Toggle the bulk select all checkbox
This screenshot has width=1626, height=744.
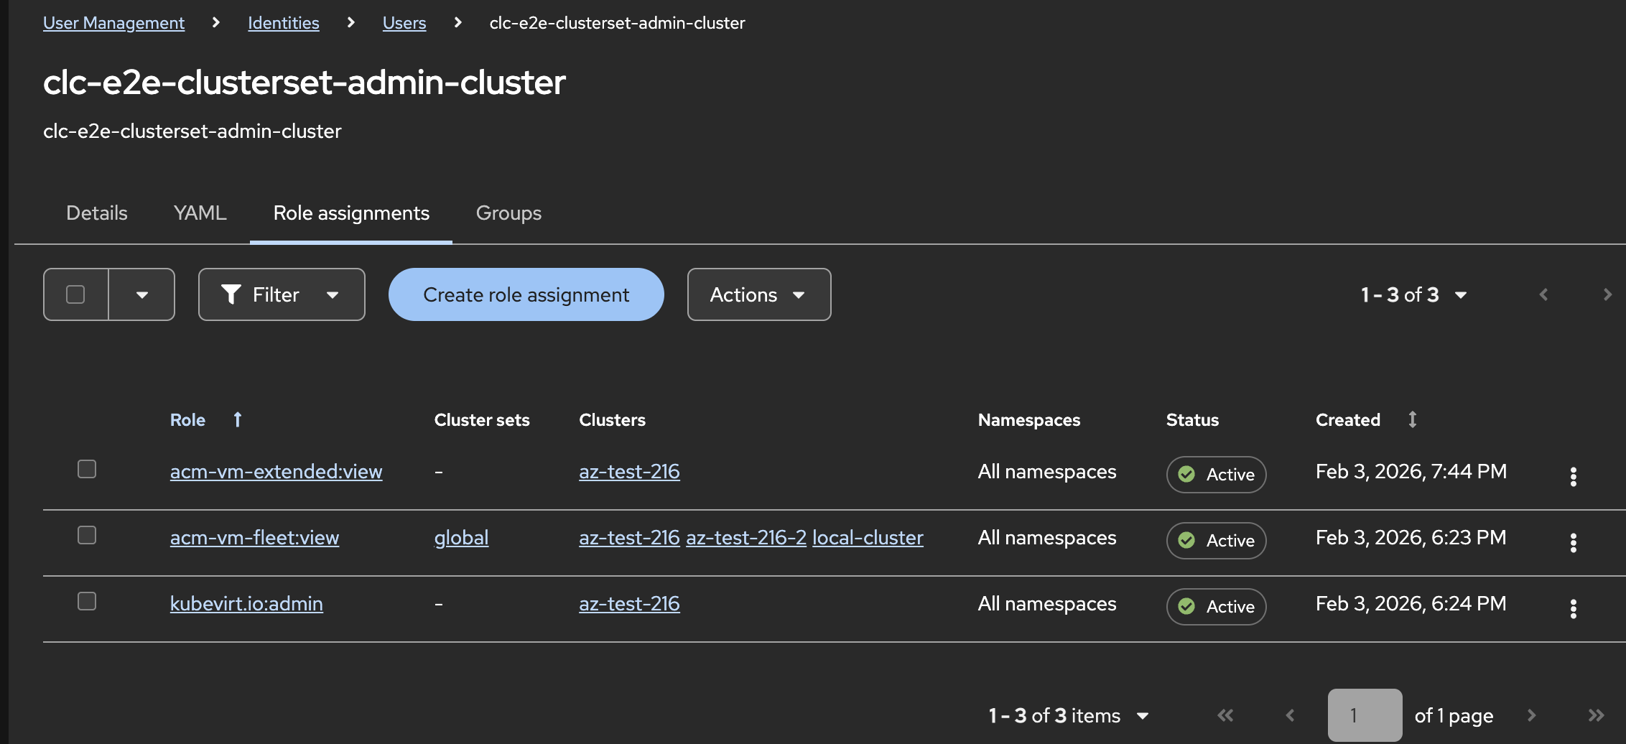coord(75,294)
